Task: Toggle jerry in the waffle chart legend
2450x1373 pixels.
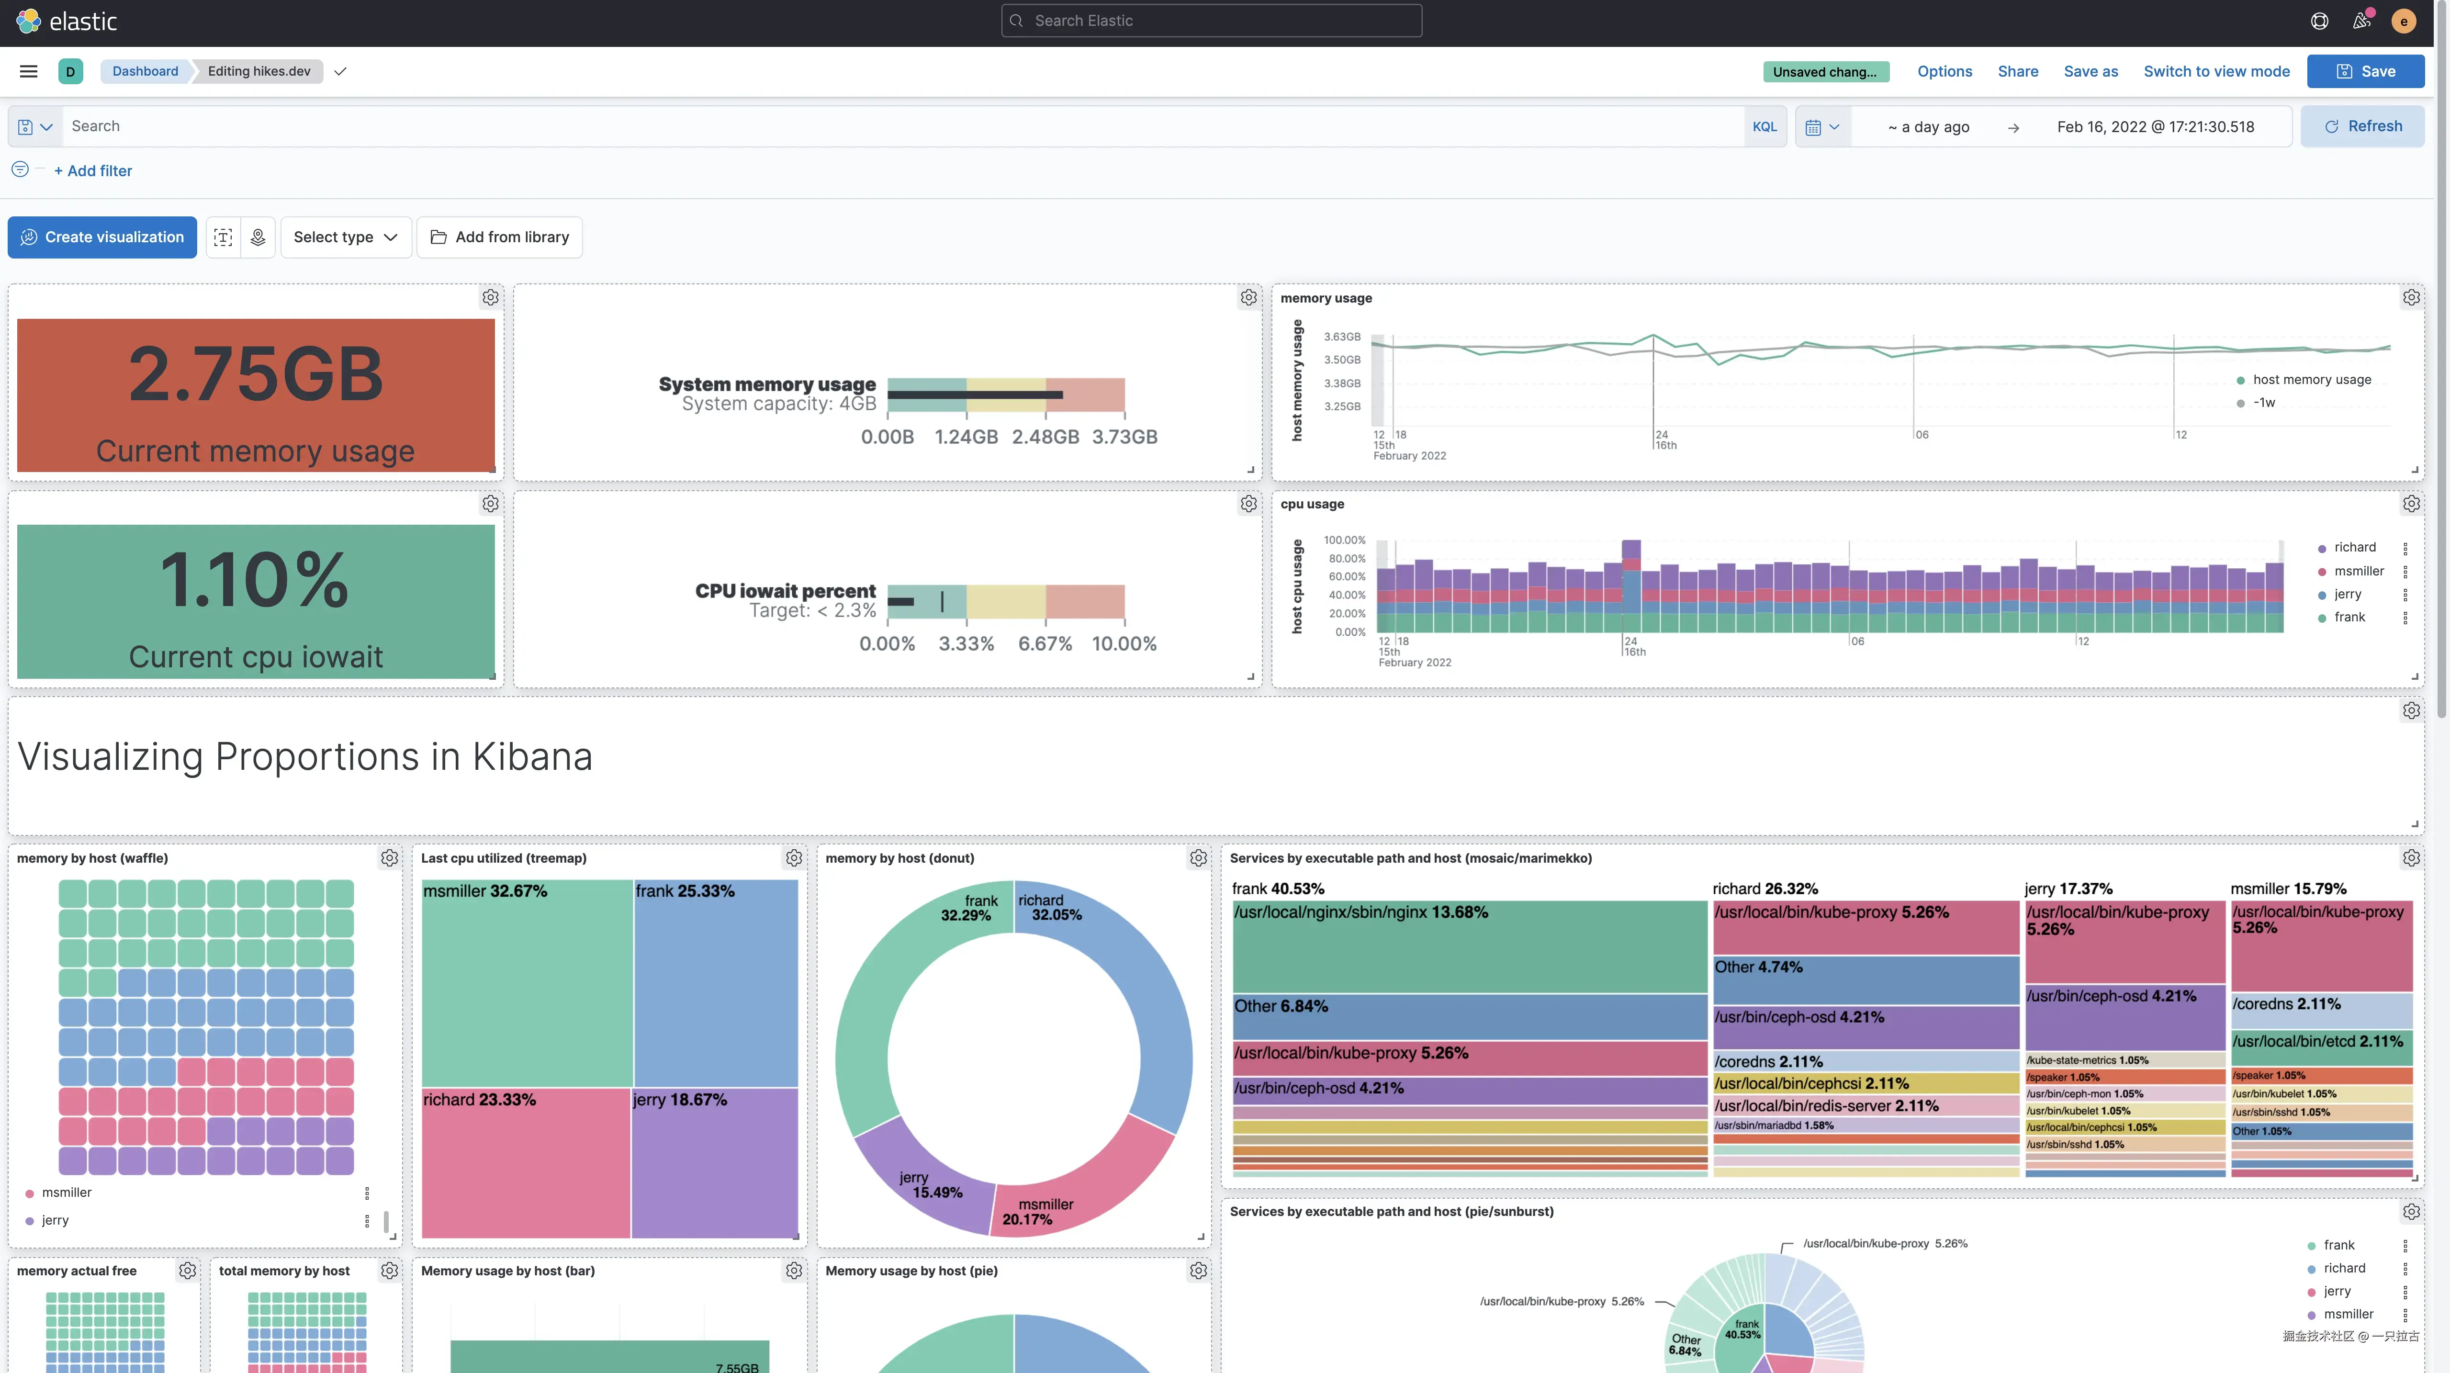Action: pos(54,1220)
